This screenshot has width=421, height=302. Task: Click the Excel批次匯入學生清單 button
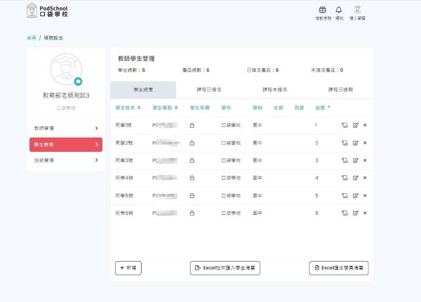point(225,268)
